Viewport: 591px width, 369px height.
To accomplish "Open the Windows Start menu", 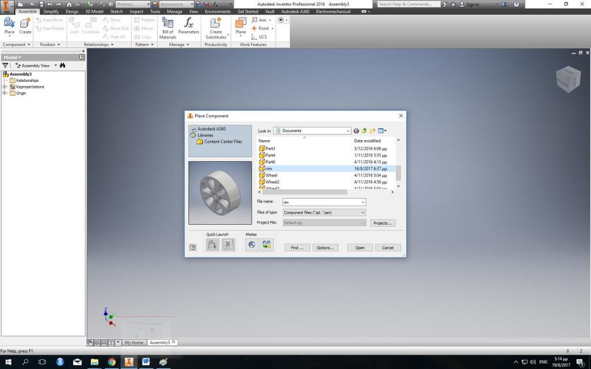I will pos(8,362).
